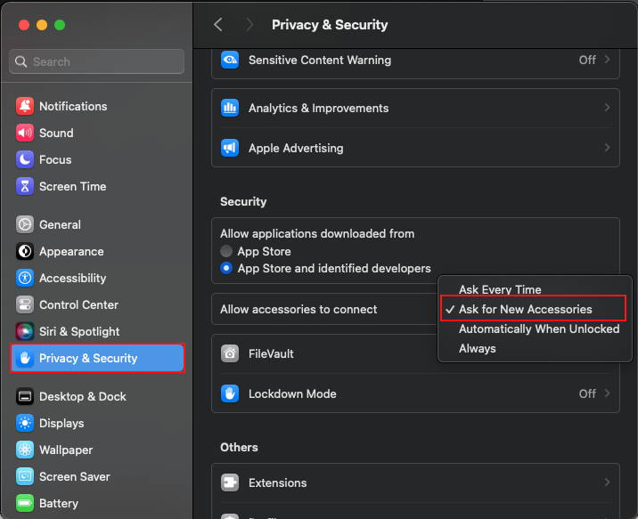
Task: Click the magnifying glass search icon
Action: 20,61
